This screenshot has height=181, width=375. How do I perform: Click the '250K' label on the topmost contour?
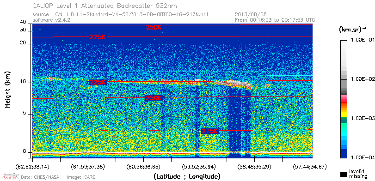(x=154, y=27)
